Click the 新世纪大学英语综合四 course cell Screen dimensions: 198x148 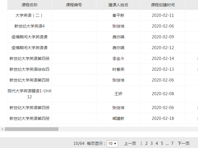tap(29, 69)
